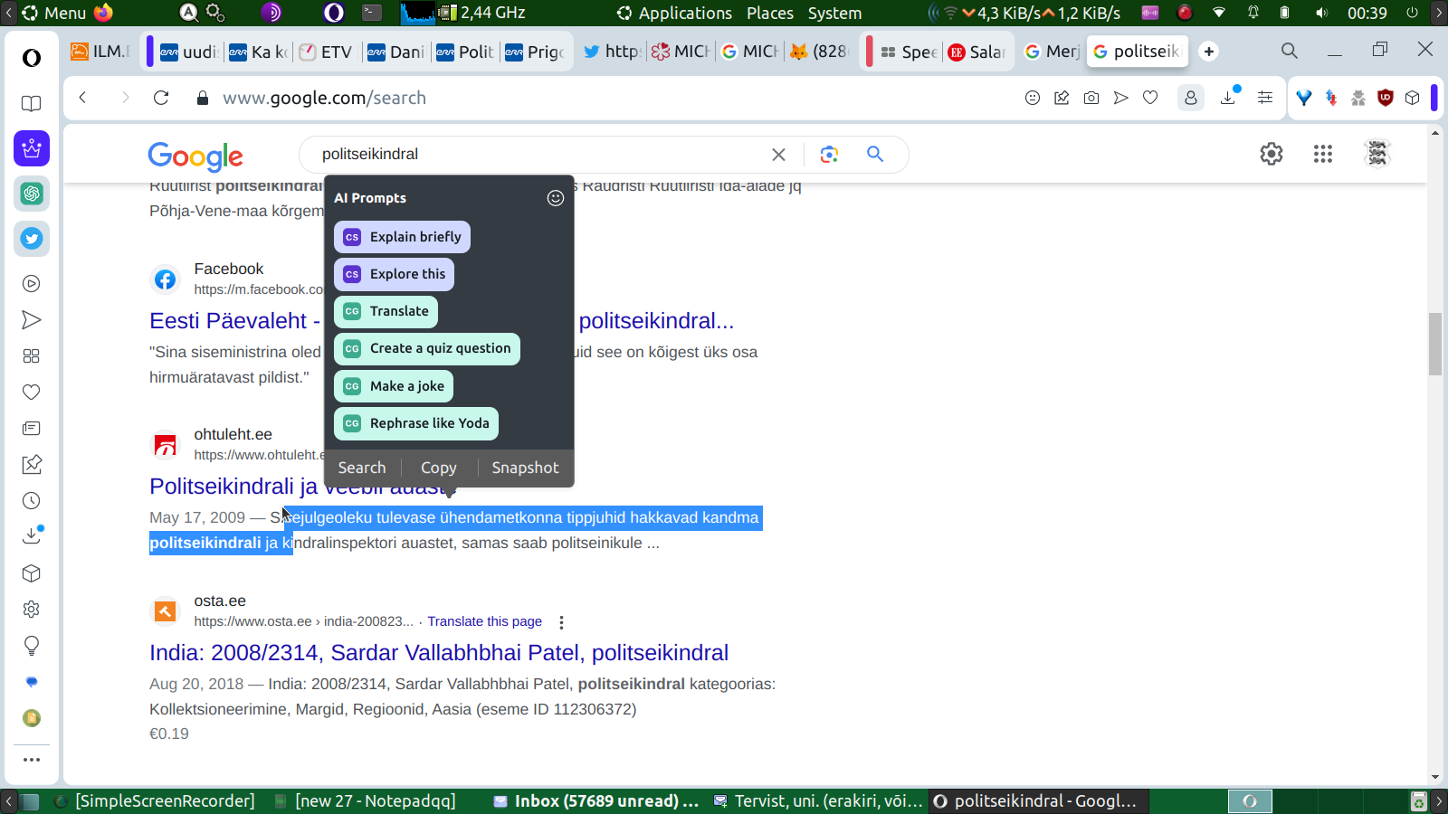Click the smiley icon in AI Prompts popup
Screen dimensions: 1448x814
[556, 198]
